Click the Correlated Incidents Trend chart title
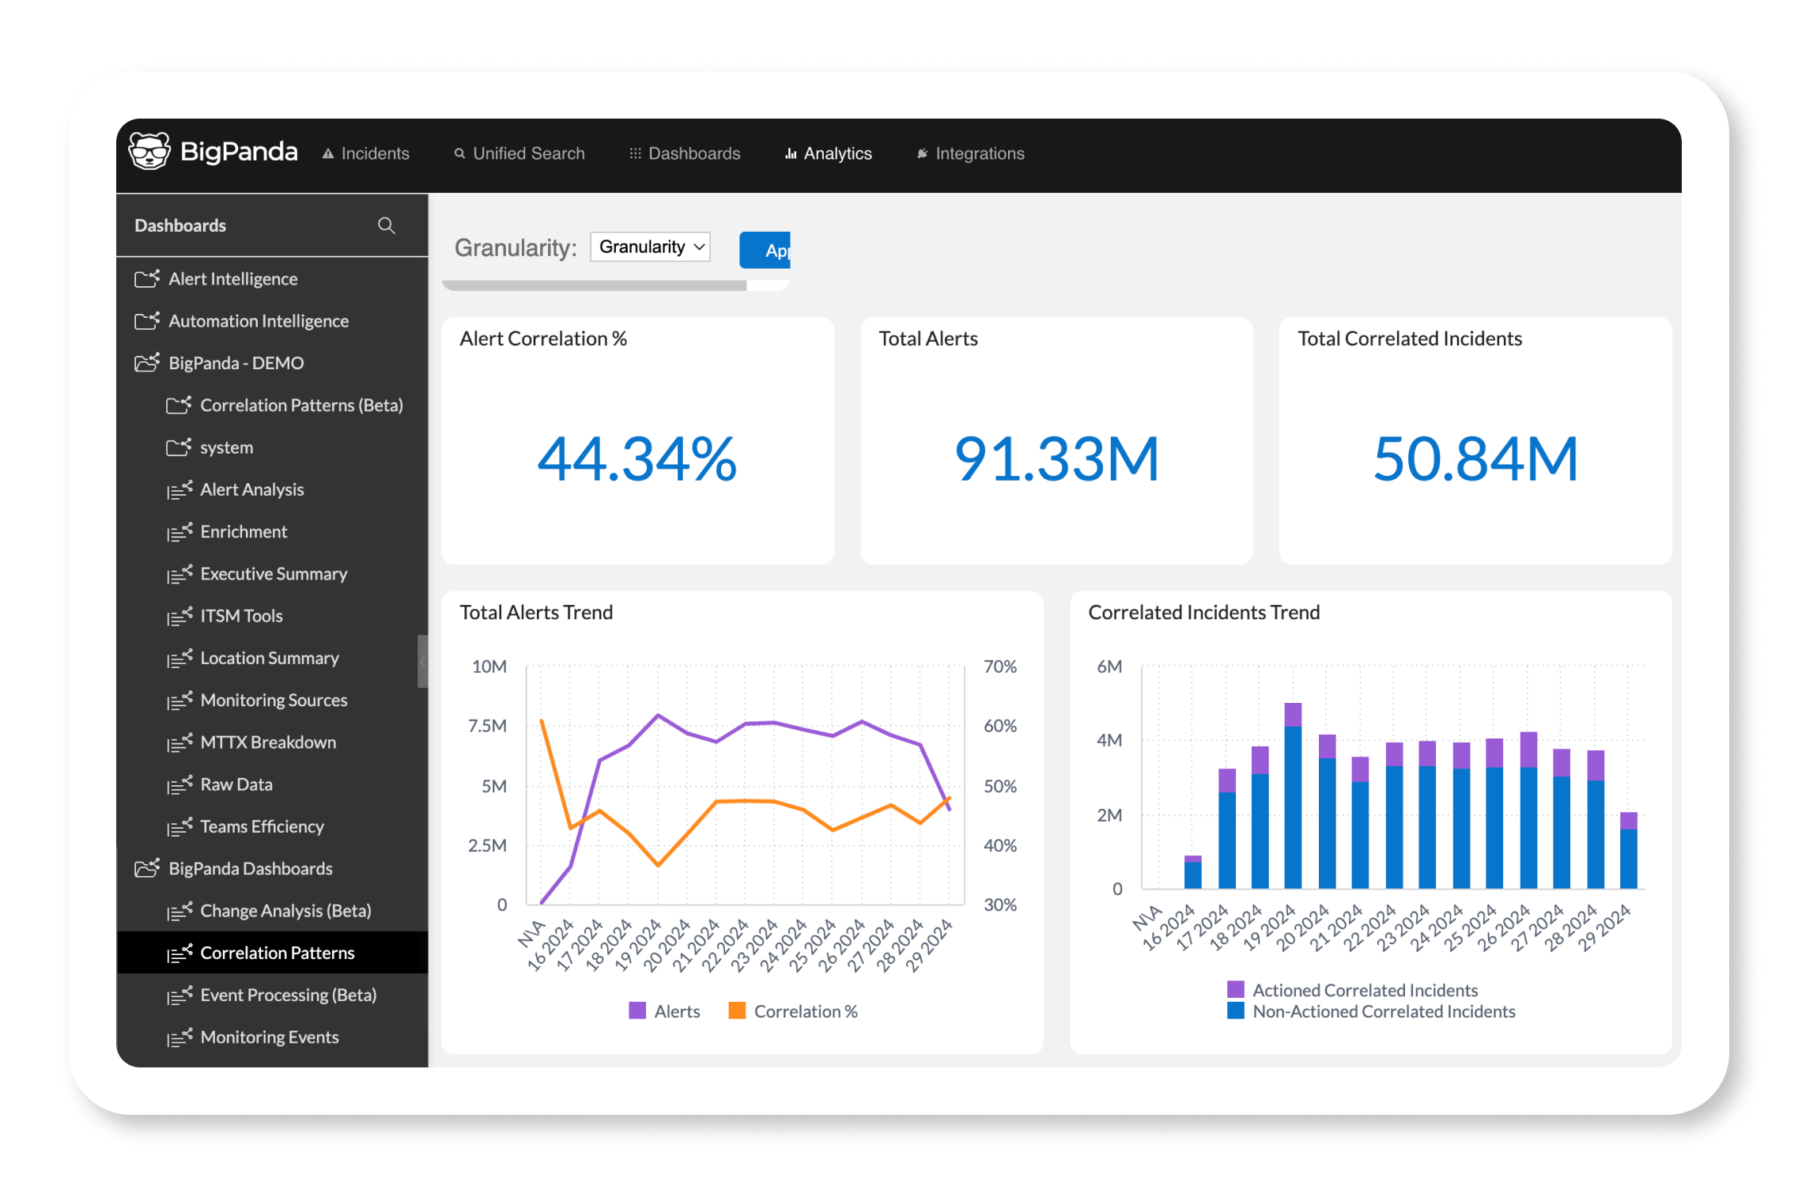 1204,613
